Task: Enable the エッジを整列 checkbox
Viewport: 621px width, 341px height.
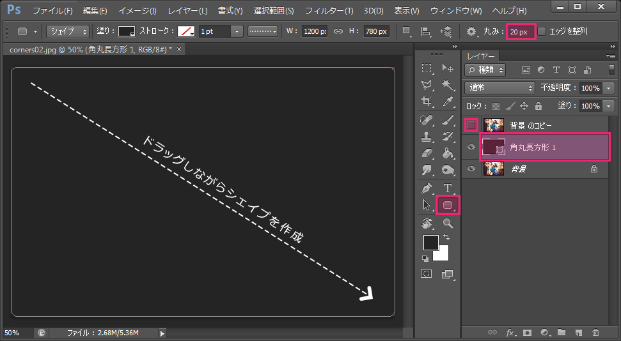Action: [x=542, y=31]
